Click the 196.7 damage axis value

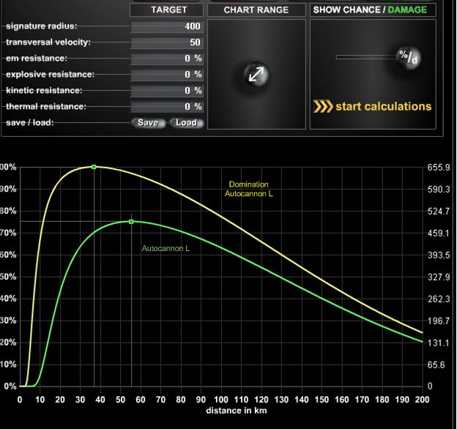click(439, 321)
